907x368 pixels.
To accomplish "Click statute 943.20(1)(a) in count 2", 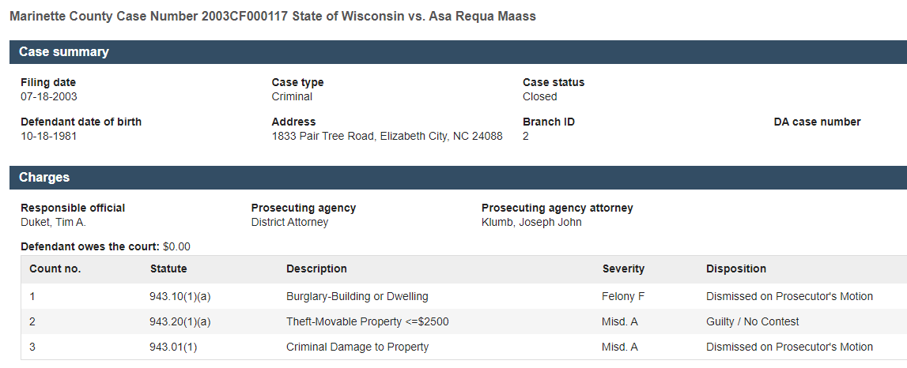I will point(180,322).
